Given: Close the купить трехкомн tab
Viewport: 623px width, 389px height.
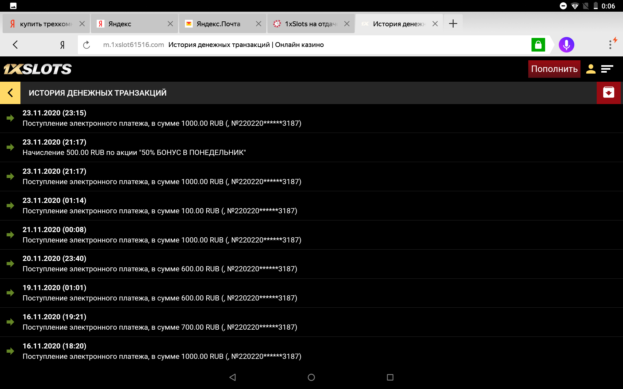Looking at the screenshot, I should (82, 24).
